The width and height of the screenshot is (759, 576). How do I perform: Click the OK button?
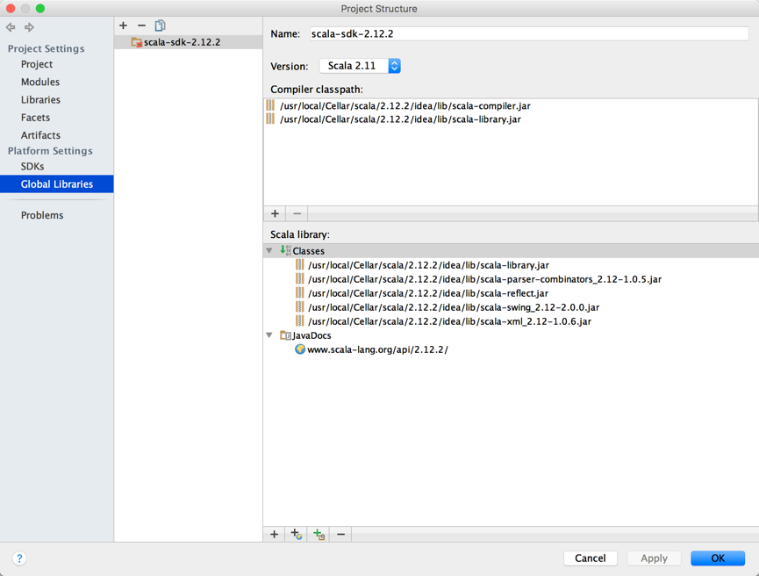pyautogui.click(x=718, y=558)
